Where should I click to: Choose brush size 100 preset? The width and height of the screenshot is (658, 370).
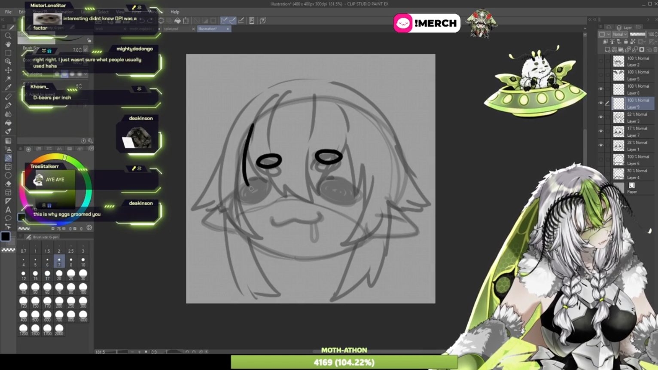pos(83,289)
